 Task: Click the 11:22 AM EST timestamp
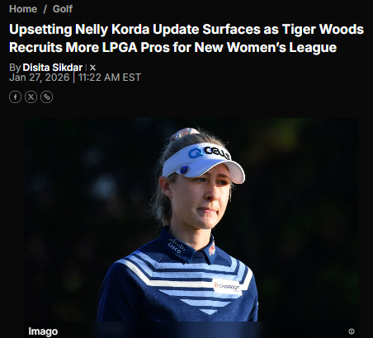(x=110, y=77)
